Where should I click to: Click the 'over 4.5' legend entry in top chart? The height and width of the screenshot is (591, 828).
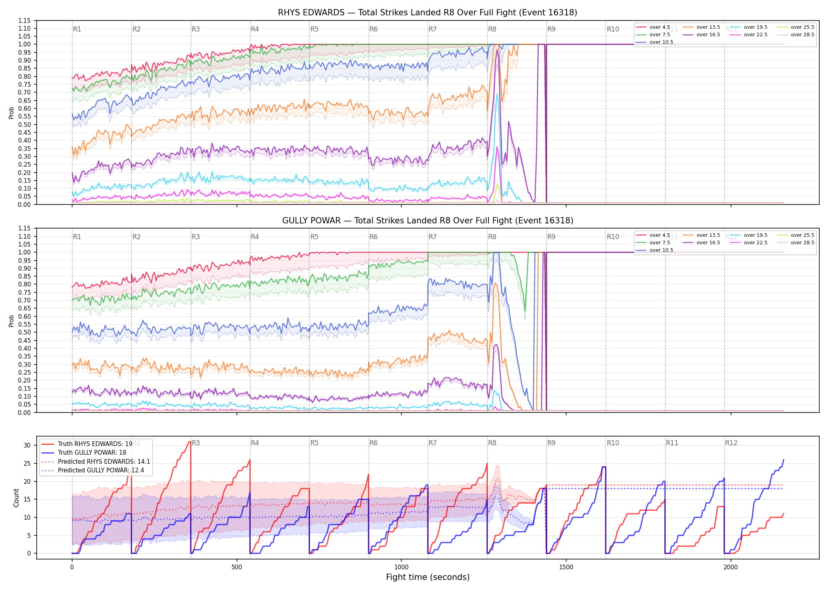tap(653, 27)
